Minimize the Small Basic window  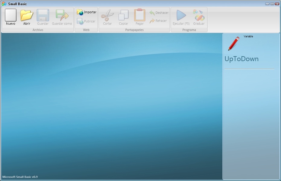tap(267, 4)
